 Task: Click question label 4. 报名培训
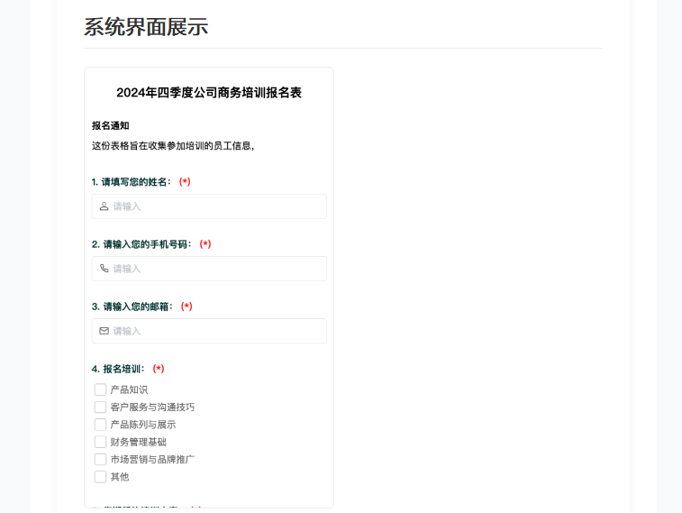[118, 369]
